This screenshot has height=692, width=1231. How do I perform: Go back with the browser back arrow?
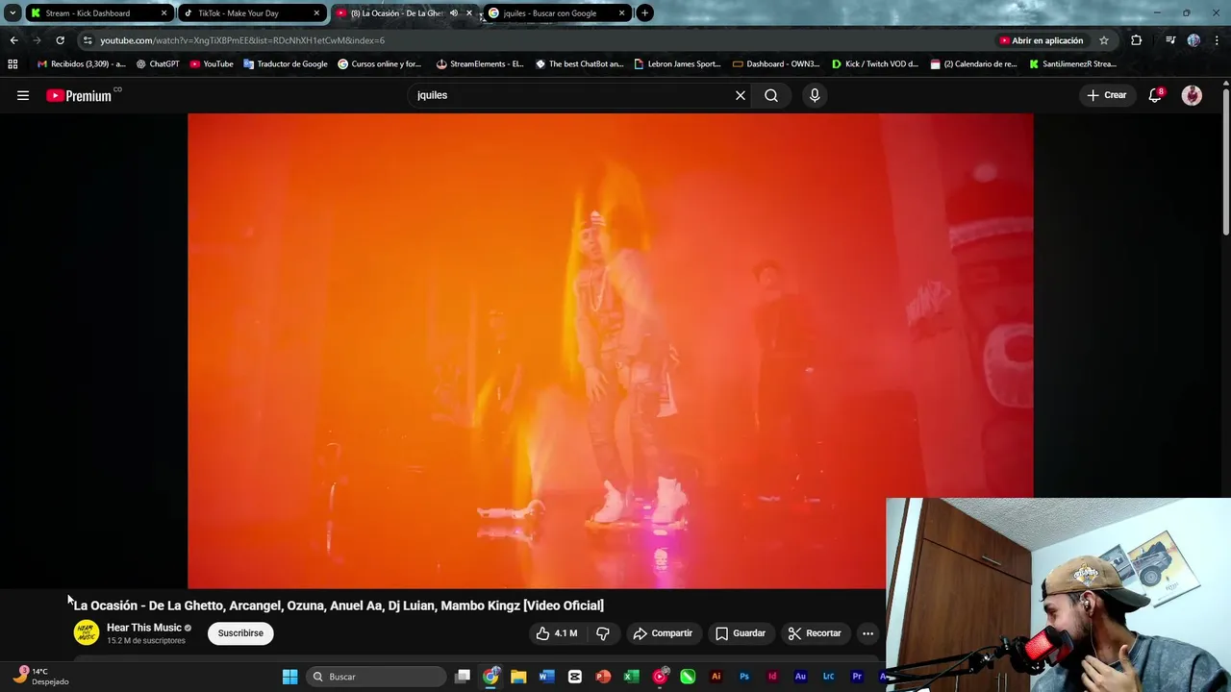[x=13, y=40]
